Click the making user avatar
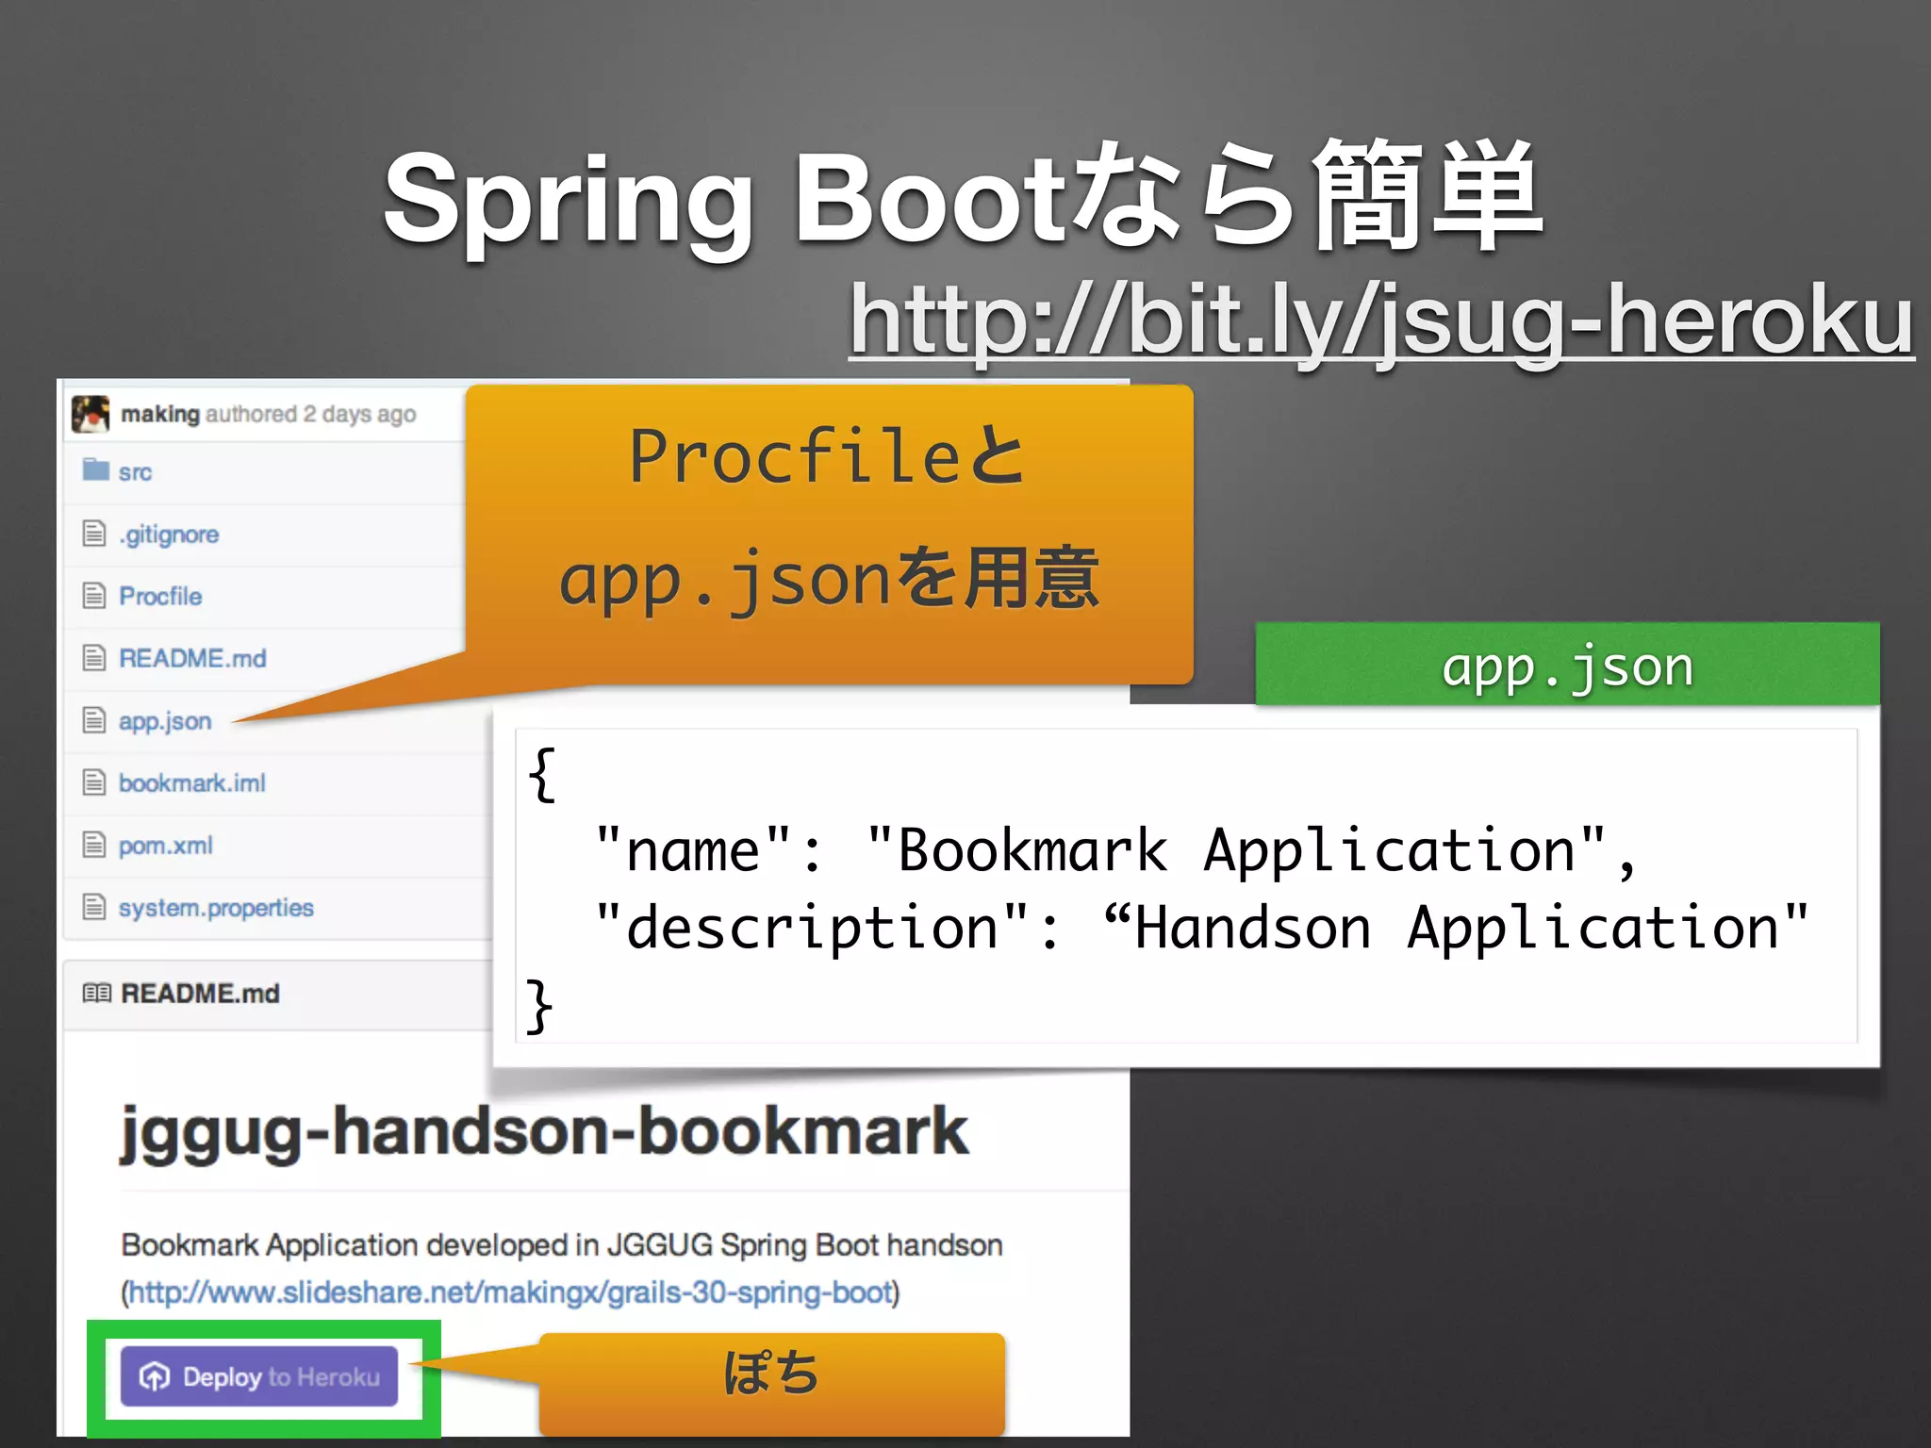1931x1448 pixels. 91,414
